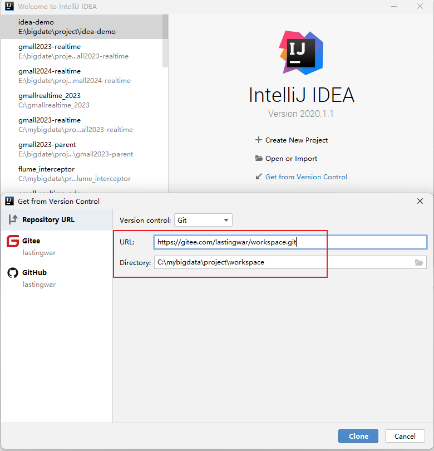
Task: Click the Get from Version Control link
Action: click(x=306, y=177)
